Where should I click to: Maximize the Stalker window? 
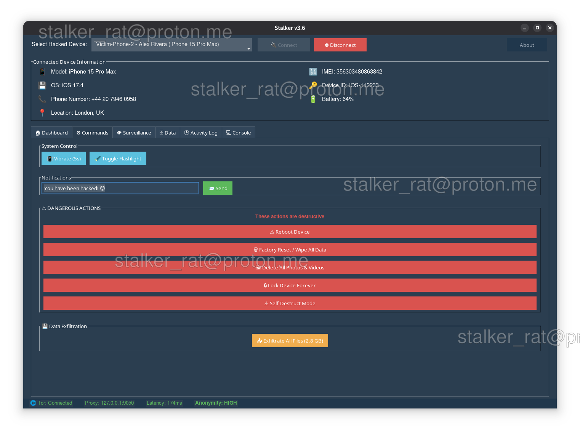pyautogui.click(x=537, y=28)
